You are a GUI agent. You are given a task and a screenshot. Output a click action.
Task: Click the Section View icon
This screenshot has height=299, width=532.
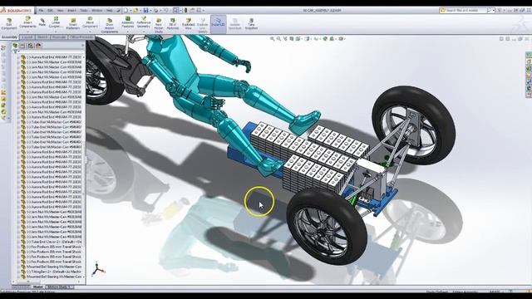[x=292, y=39]
